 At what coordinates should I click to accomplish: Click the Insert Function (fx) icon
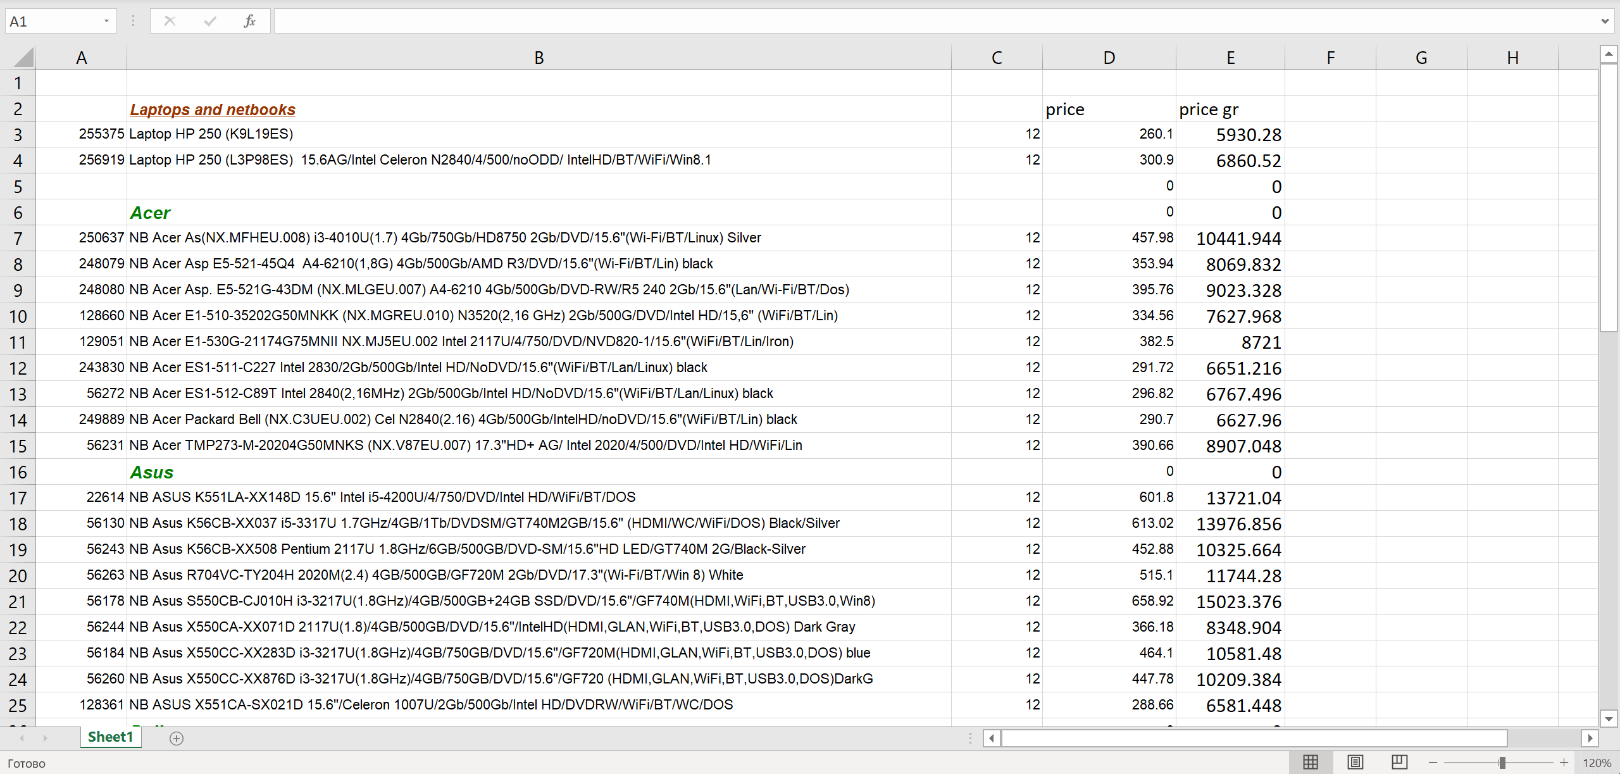249,21
